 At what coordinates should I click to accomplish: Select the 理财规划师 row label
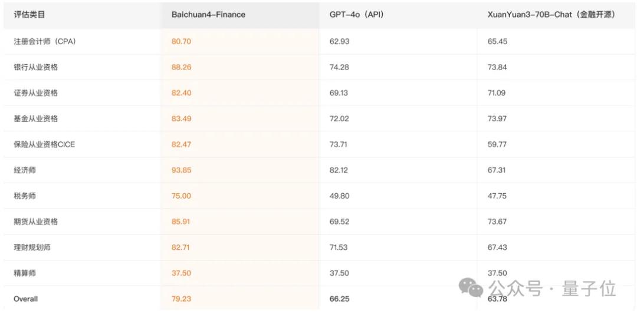point(32,247)
